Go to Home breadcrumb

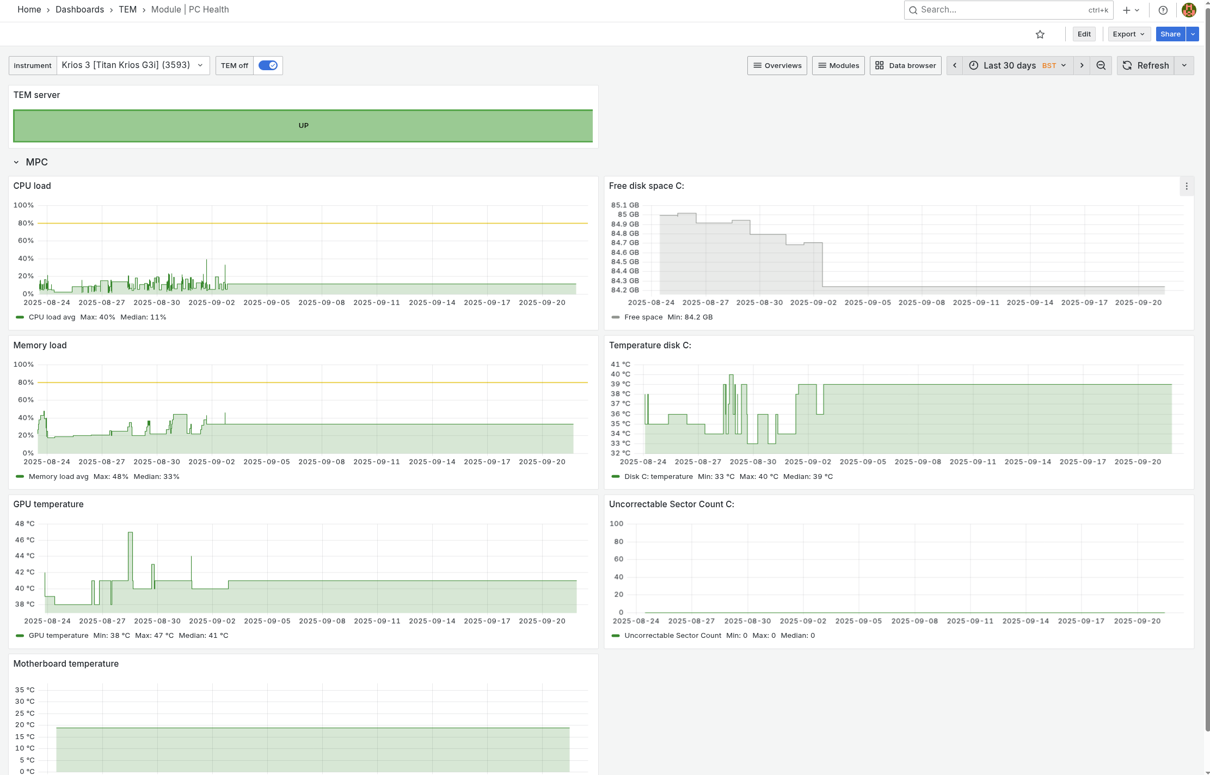[29, 10]
